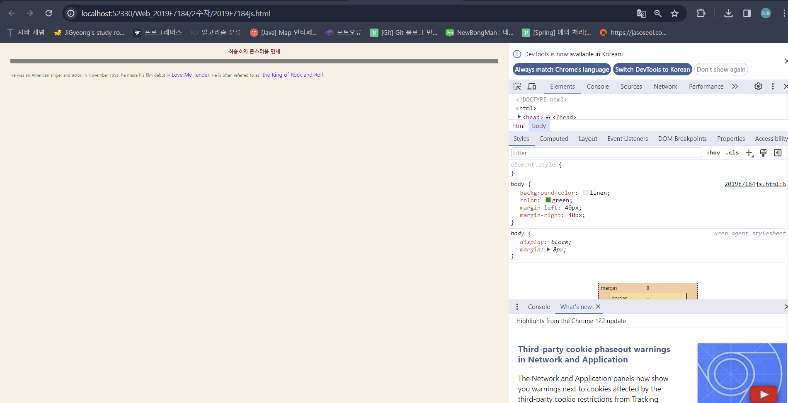Image resolution: width=788 pixels, height=403 pixels.
Task: Open the DOM Breakpoints sidebar tab
Action: (682, 139)
